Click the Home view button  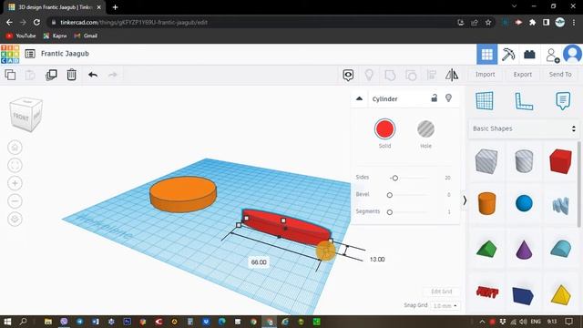(15, 148)
